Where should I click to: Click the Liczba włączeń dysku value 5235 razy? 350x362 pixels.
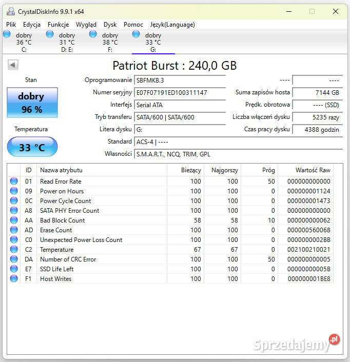coord(318,117)
